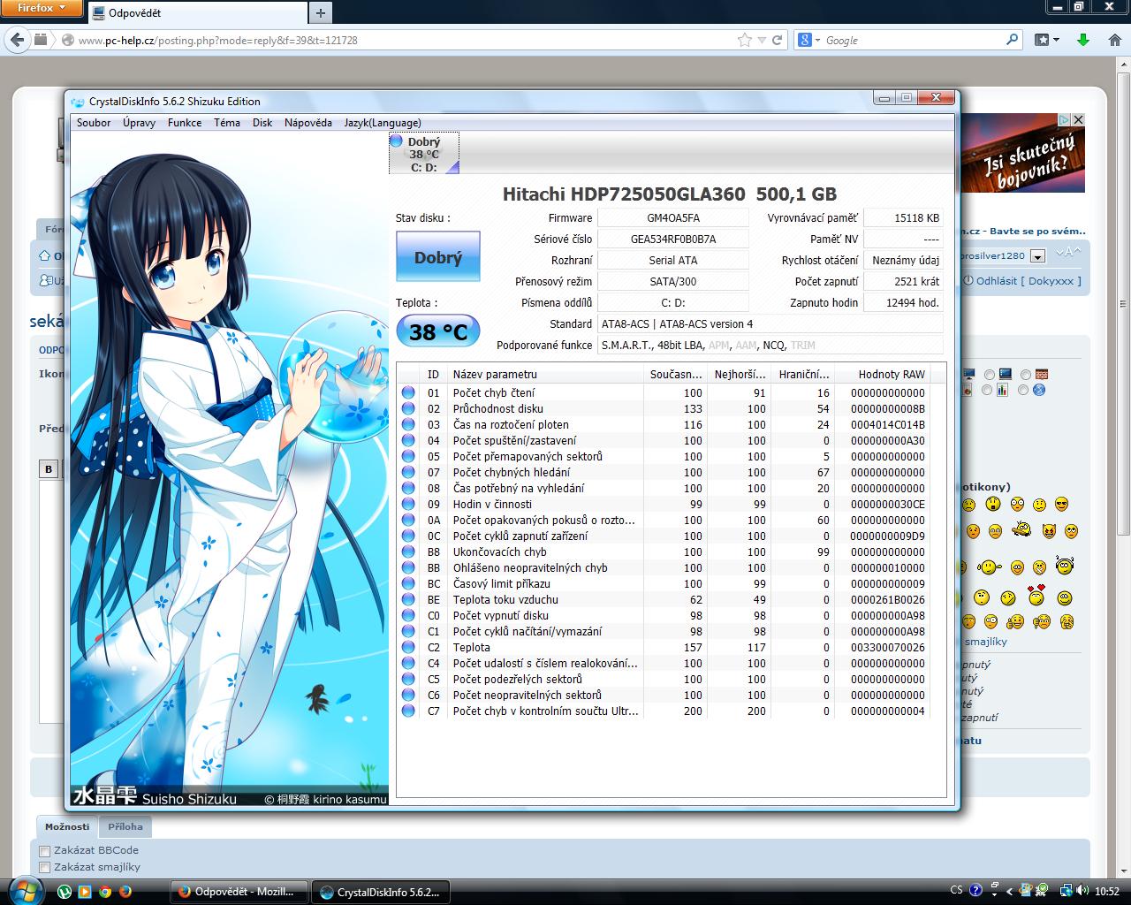This screenshot has width=1131, height=905.
Task: Expand the prosilver1280 style dropdown
Action: [x=1038, y=256]
